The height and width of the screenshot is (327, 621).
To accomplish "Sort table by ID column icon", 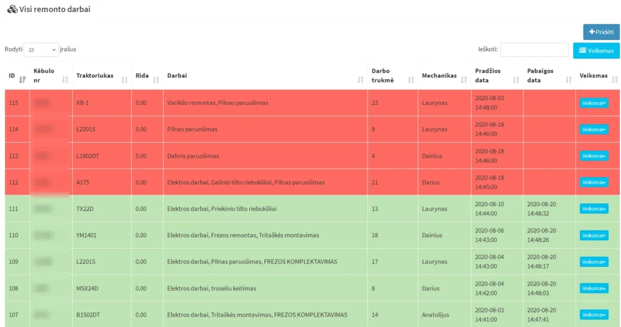I will [x=23, y=79].
